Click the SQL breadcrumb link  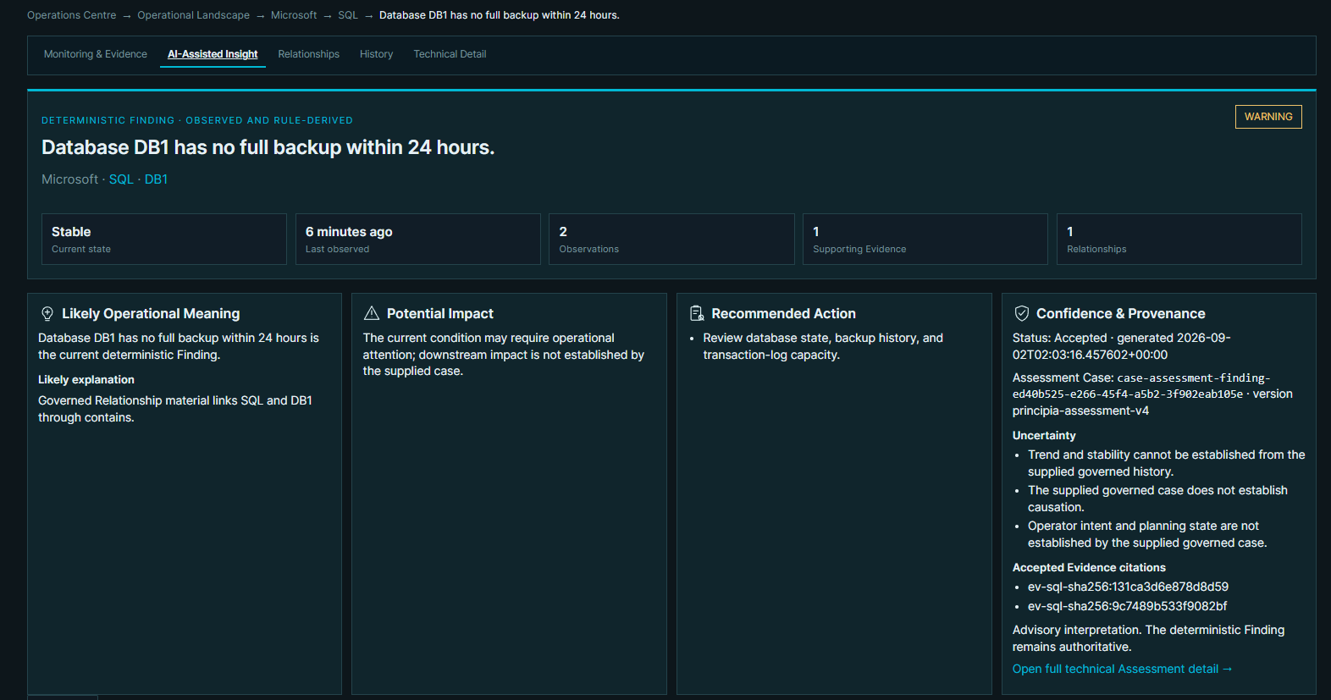348,15
